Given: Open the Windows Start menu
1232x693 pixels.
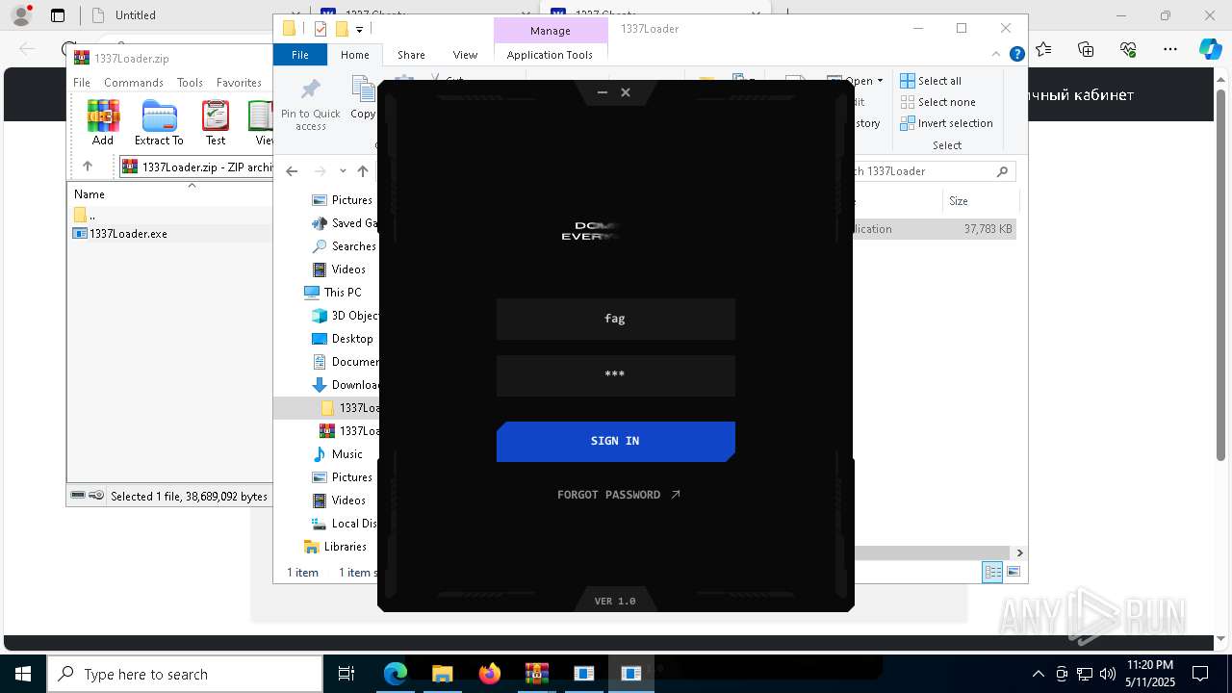Looking at the screenshot, I should 22,674.
